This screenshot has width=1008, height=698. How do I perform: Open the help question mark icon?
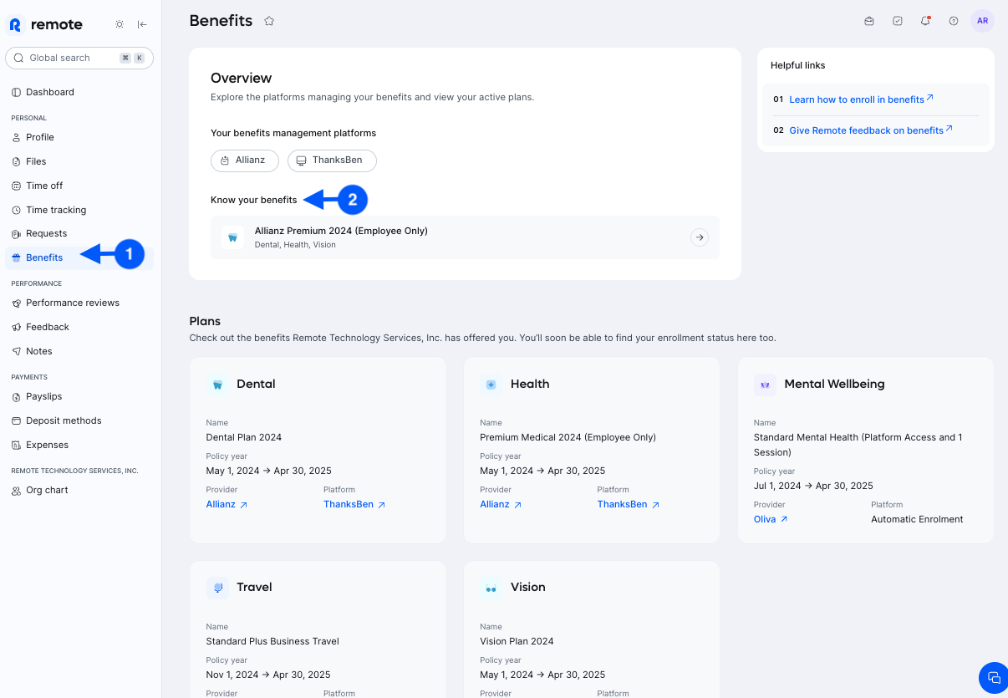[x=954, y=21]
